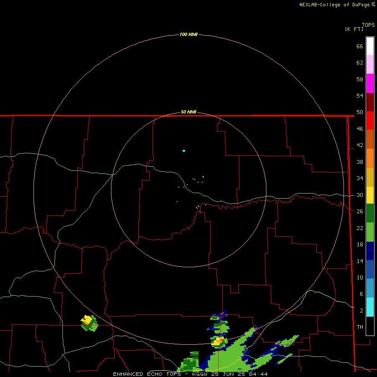
Task: Click the legend value 26
Action: [360, 212]
